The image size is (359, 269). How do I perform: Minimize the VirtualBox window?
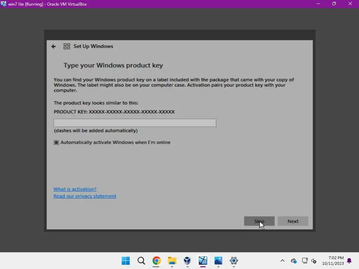(318, 4)
